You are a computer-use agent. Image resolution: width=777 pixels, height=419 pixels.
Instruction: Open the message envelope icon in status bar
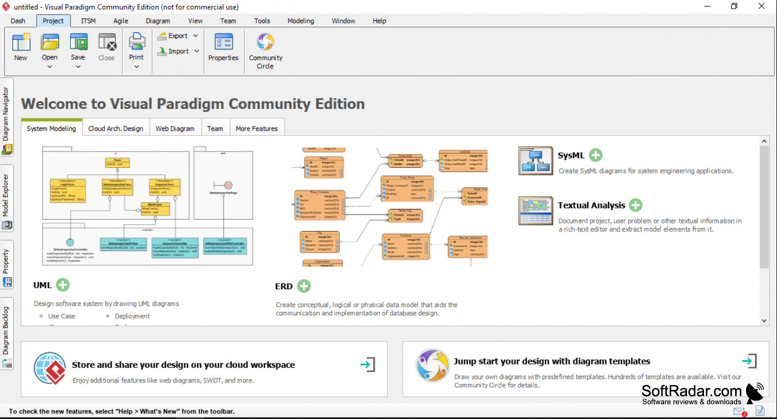pos(739,412)
